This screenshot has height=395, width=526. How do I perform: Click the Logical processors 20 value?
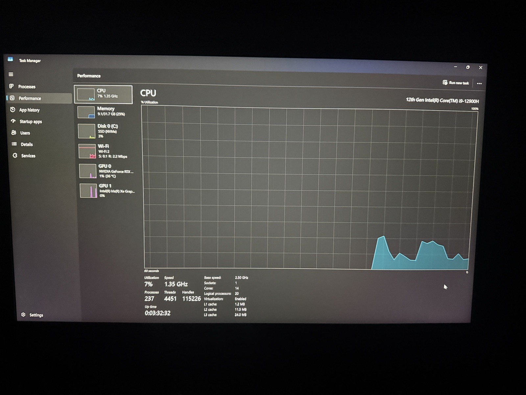[237, 294]
